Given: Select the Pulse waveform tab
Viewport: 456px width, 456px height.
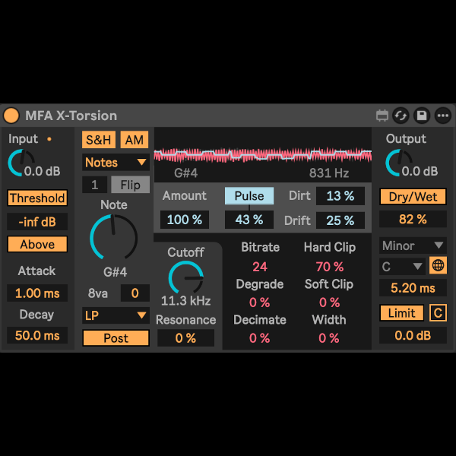Looking at the screenshot, I should 249,195.
